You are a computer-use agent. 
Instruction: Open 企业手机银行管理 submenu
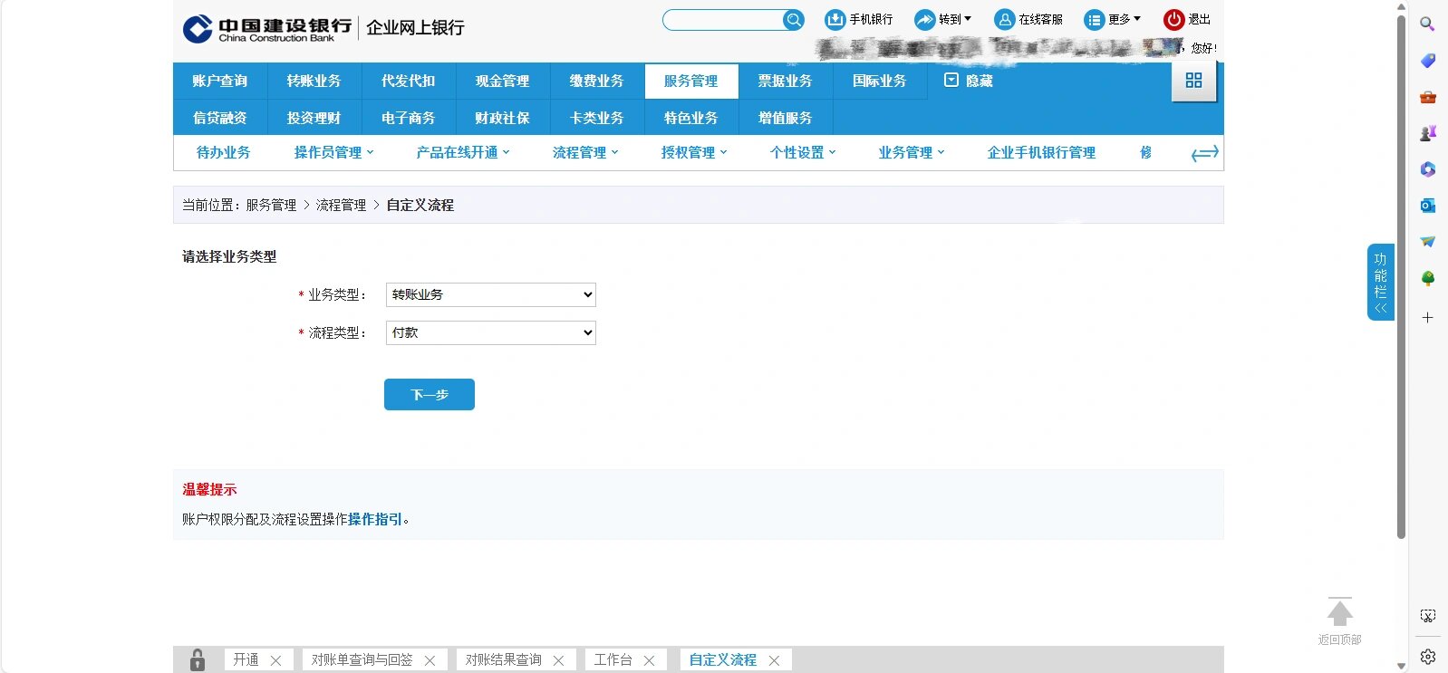point(1041,152)
